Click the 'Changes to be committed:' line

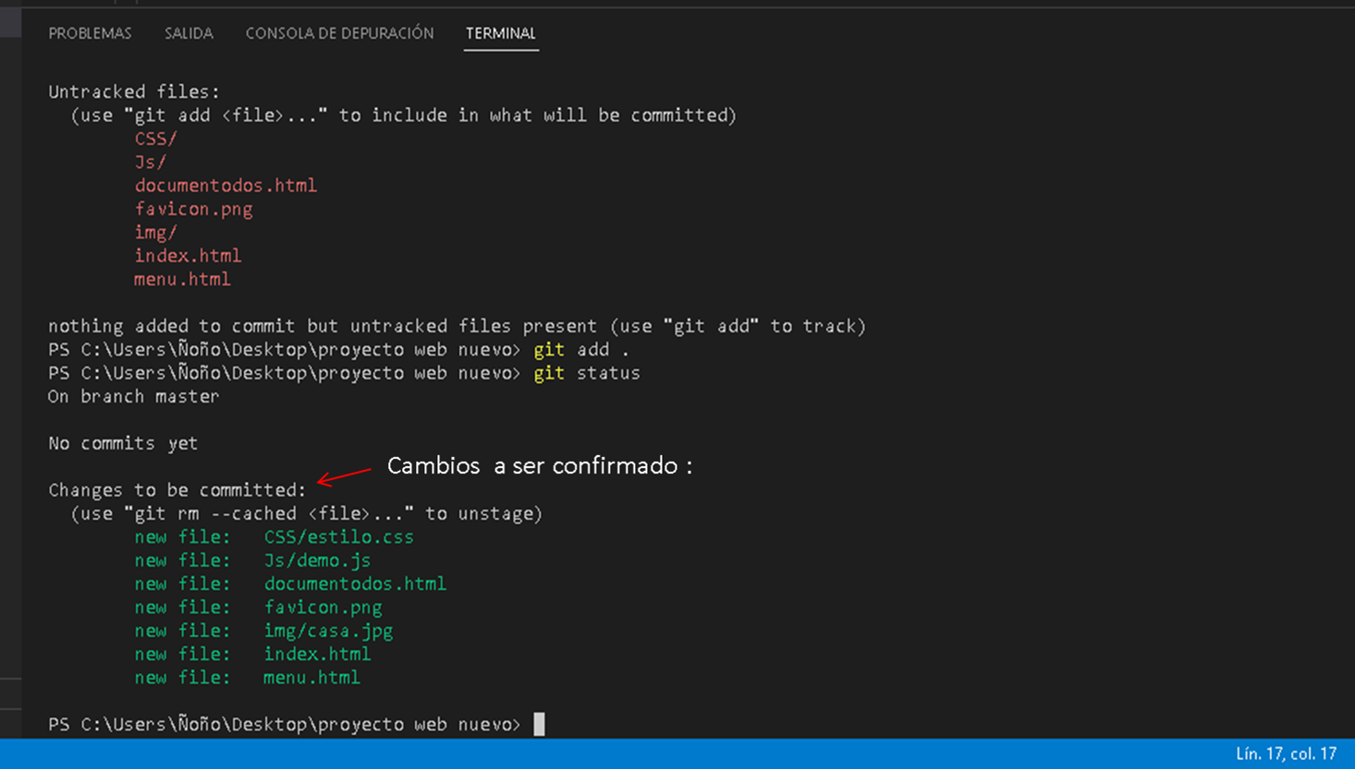coord(177,490)
